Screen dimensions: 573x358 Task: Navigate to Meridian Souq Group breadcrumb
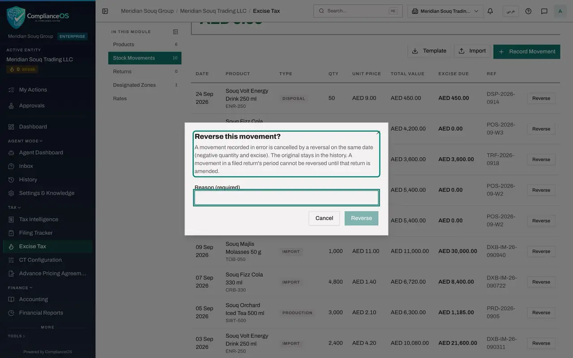point(147,11)
